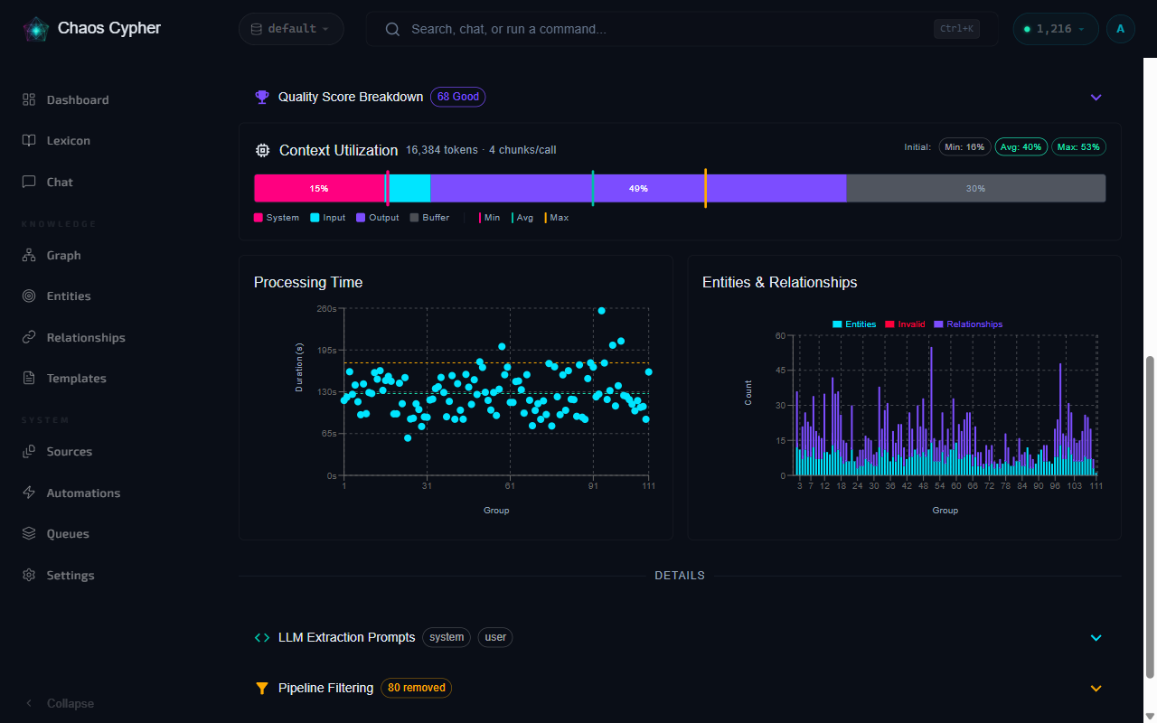The width and height of the screenshot is (1157, 723).
Task: Click the Settings gear icon in sidebar
Action: (x=29, y=575)
